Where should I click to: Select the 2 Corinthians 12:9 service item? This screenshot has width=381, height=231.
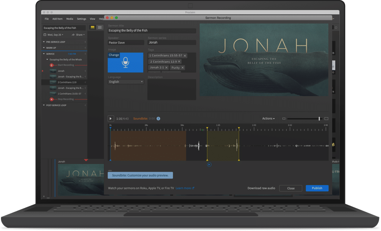pyautogui.click(x=65, y=82)
